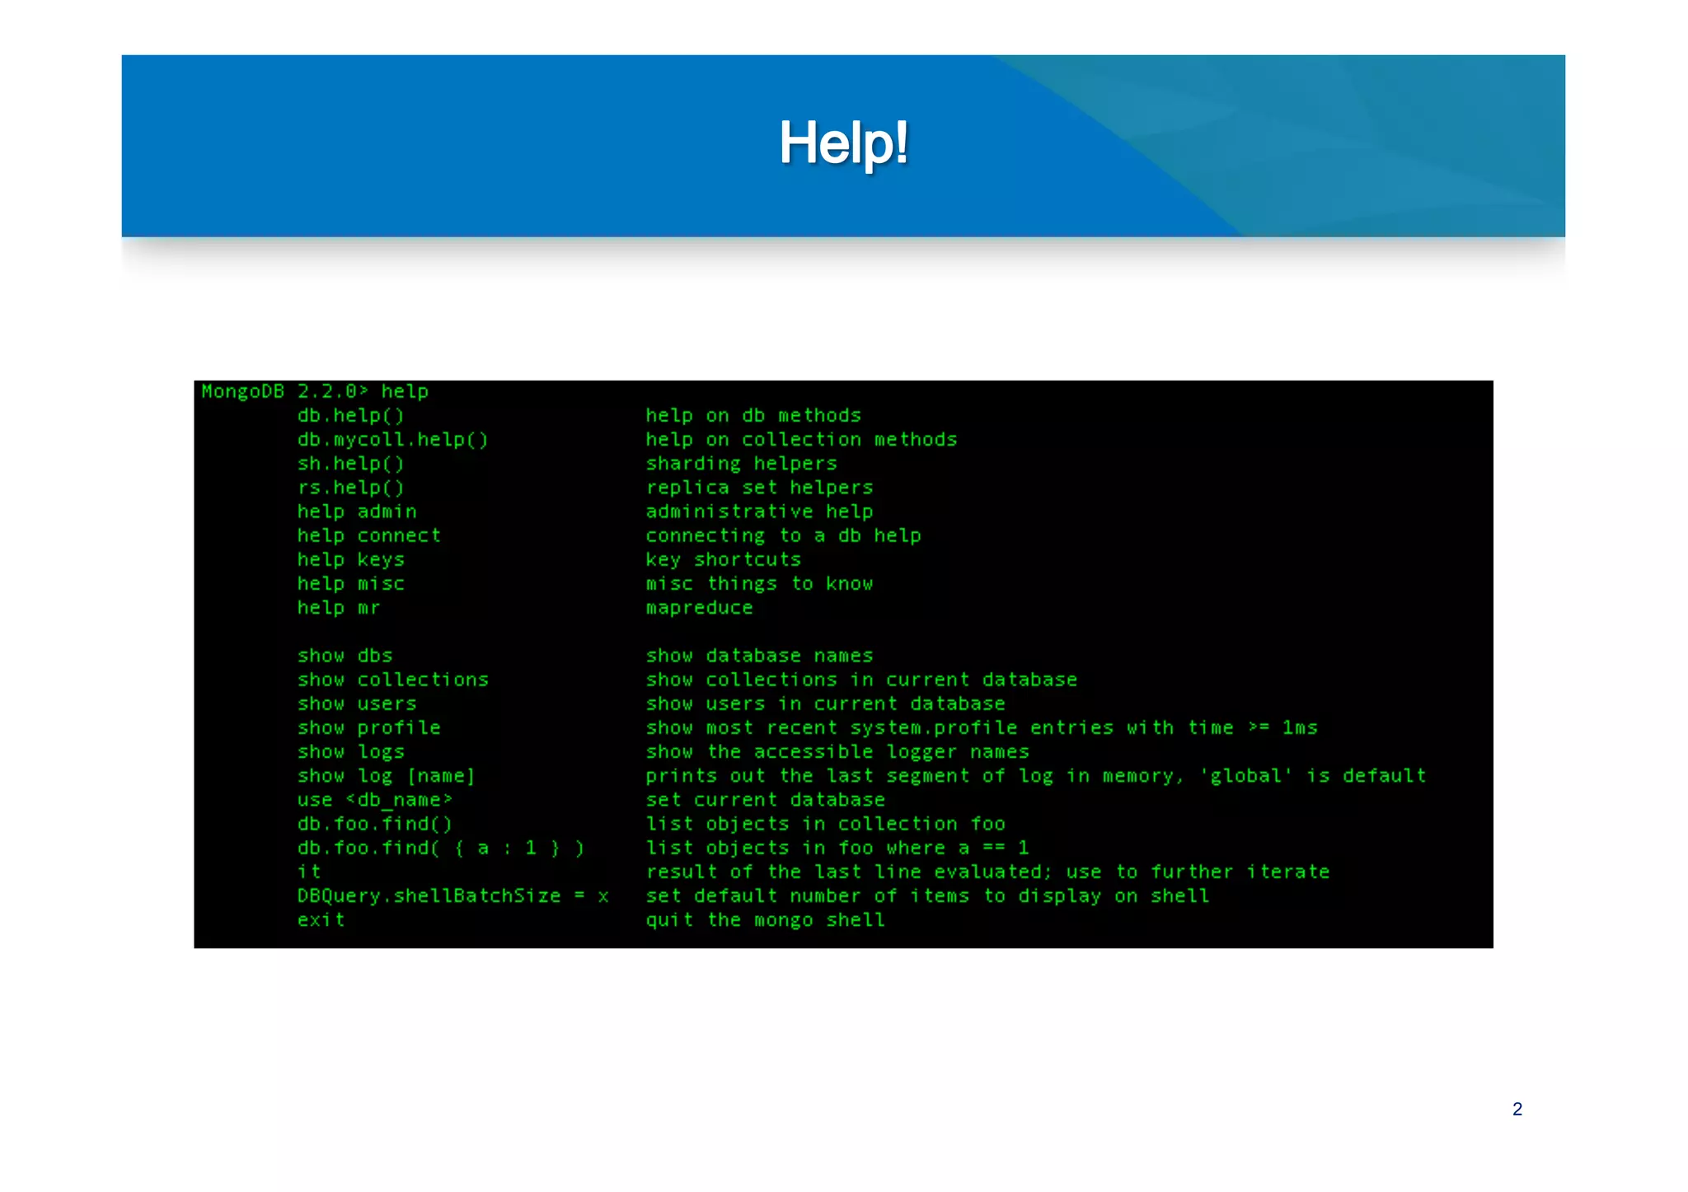1688x1192 pixels.
Task: Click the 'help mr' command text
Action: (338, 608)
